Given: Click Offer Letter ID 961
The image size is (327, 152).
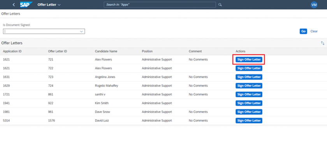Looking at the screenshot, I should pos(51,112).
